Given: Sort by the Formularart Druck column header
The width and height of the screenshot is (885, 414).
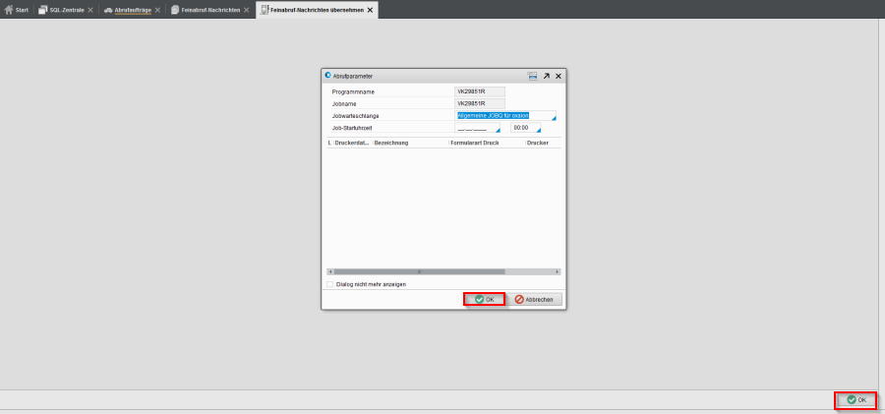Looking at the screenshot, I should 477,143.
